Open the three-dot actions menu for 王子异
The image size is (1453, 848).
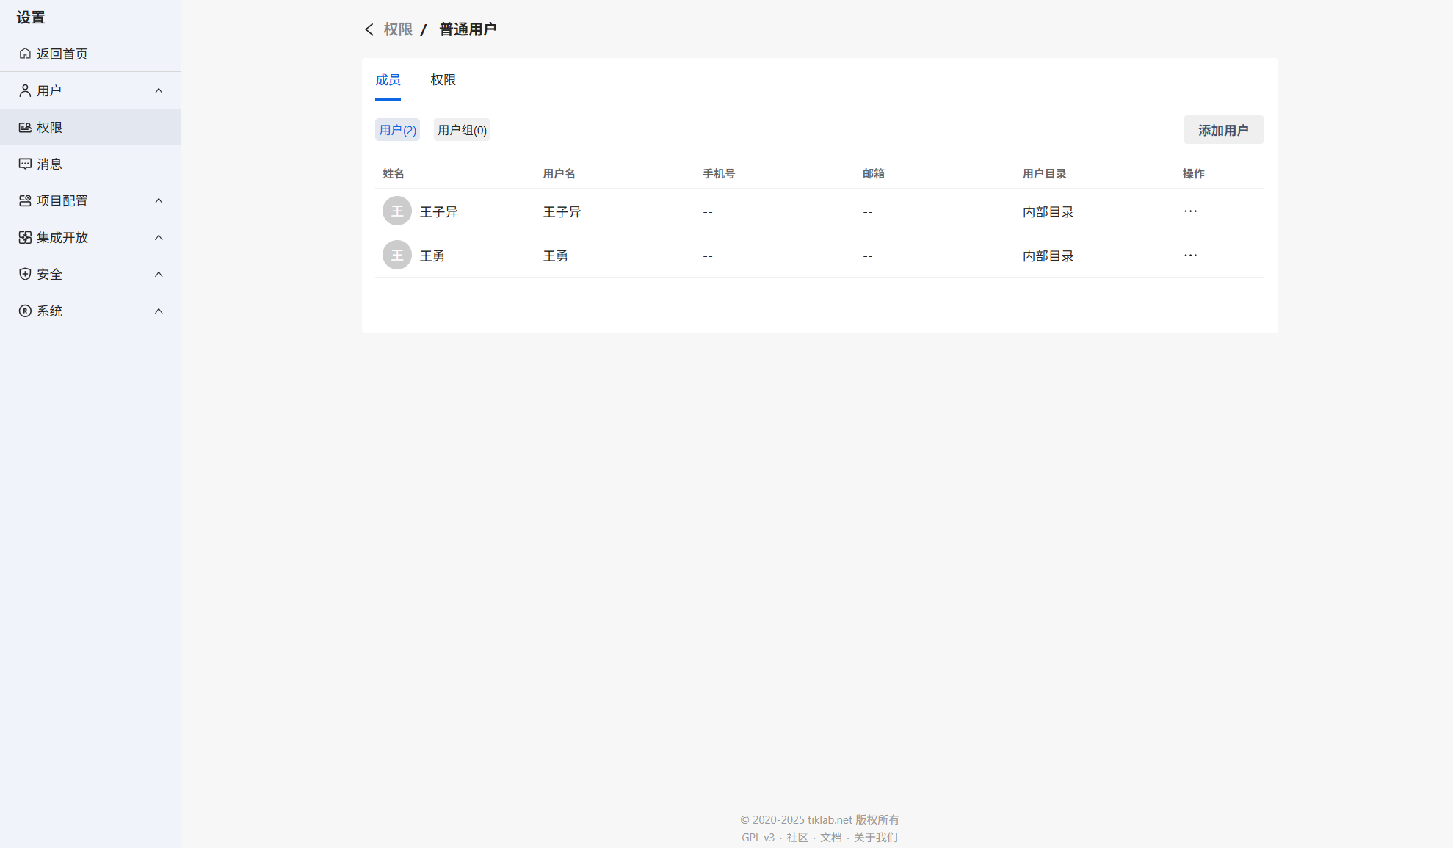1190,211
